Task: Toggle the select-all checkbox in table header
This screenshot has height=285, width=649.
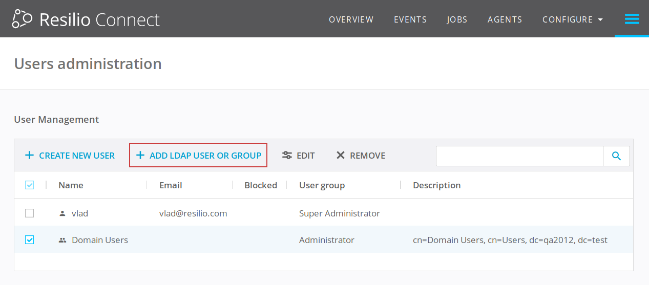Action: (30, 185)
